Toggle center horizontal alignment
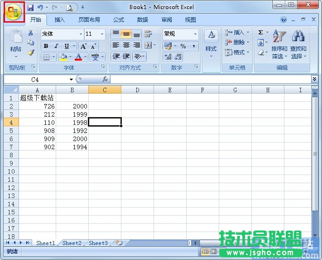322x260 pixels. click(126, 45)
